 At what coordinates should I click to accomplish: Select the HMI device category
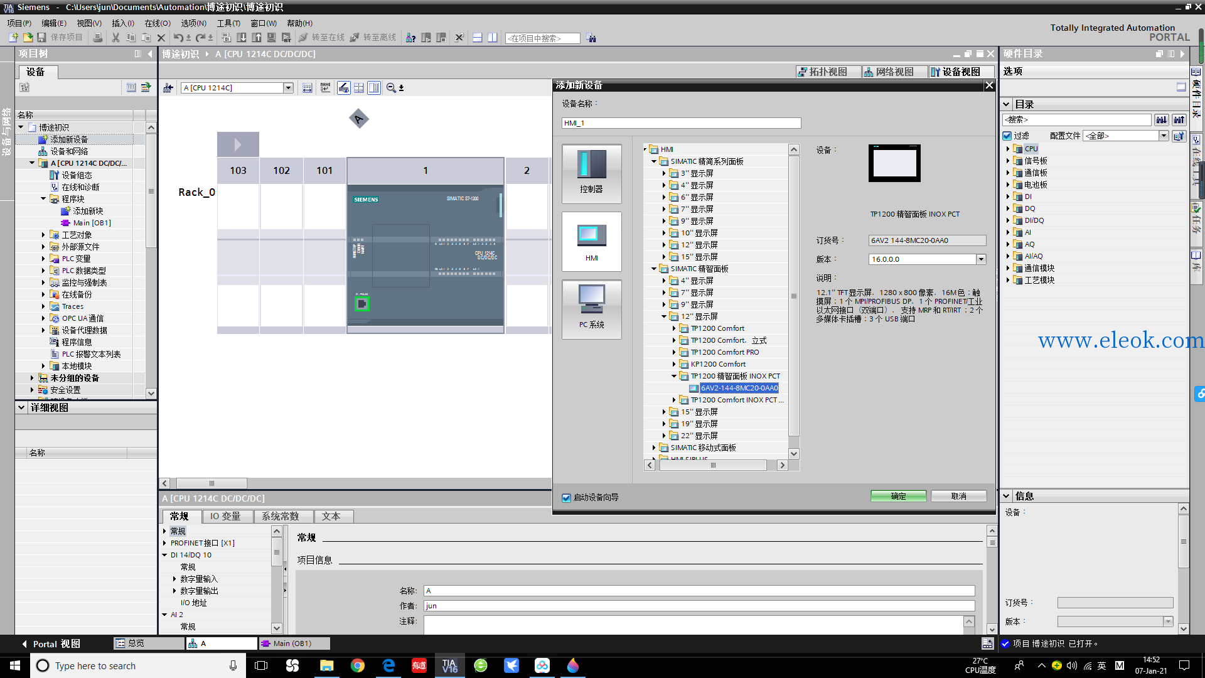click(591, 242)
